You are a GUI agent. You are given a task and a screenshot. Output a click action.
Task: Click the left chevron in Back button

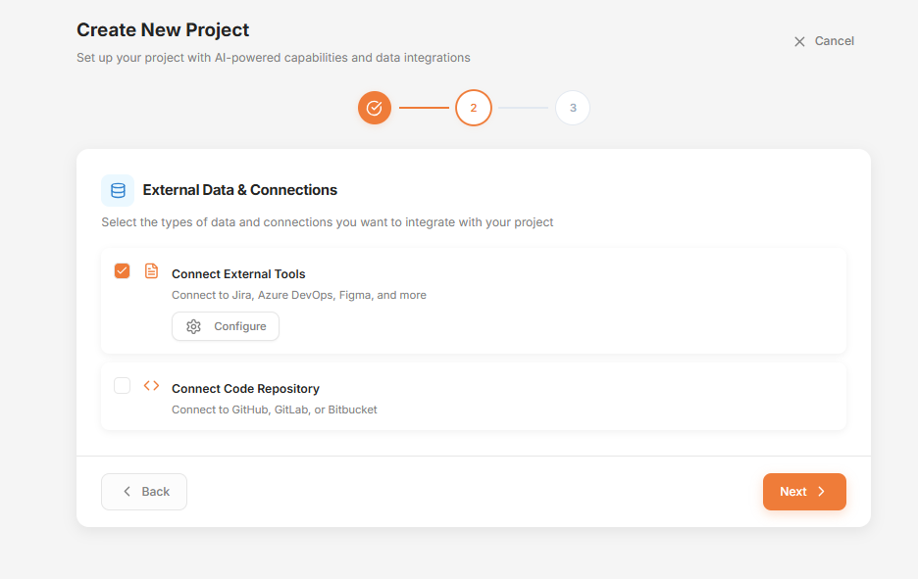(x=127, y=492)
